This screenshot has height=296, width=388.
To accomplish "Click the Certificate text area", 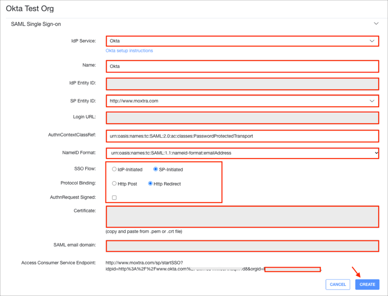I will [242, 217].
